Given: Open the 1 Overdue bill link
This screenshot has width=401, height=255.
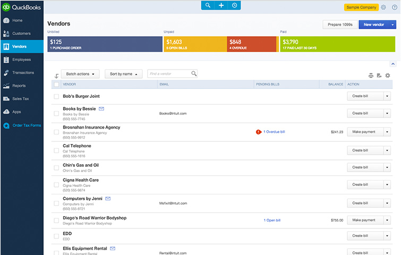Looking at the screenshot, I should [x=274, y=132].
